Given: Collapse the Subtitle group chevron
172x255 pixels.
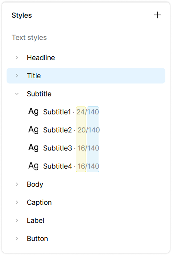Looking at the screenshot, I should point(17,94).
